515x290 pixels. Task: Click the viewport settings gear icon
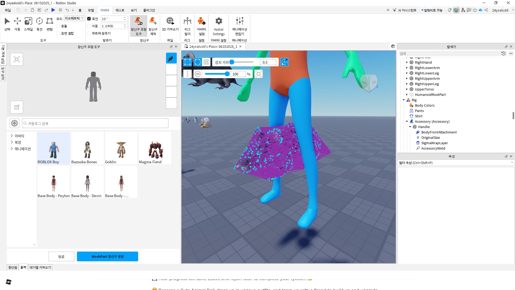click(x=393, y=46)
